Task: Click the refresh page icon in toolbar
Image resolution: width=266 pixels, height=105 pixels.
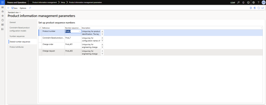Action: point(258,8)
